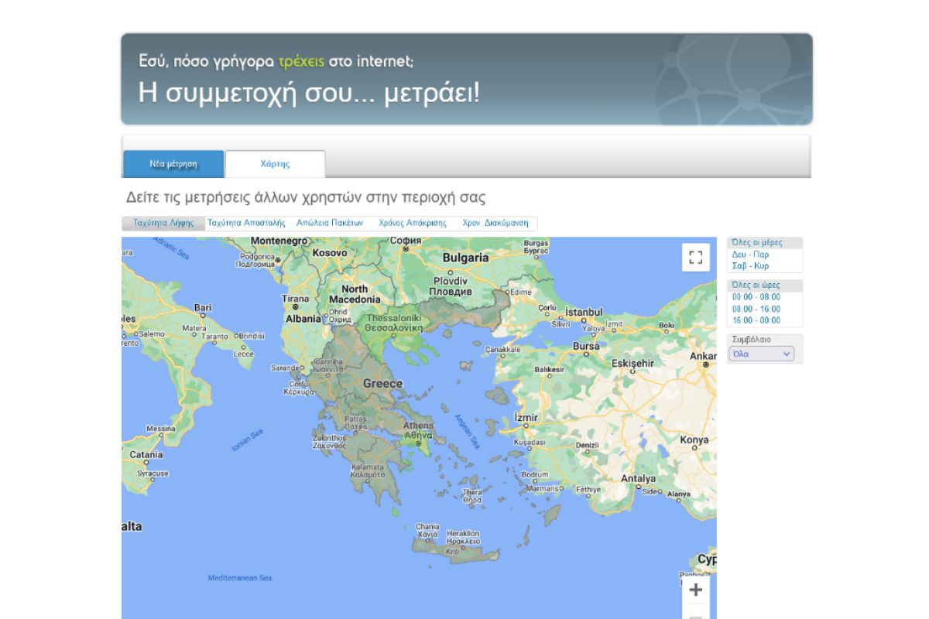
Task: Click the Antalya marker on the map
Action: (638, 486)
